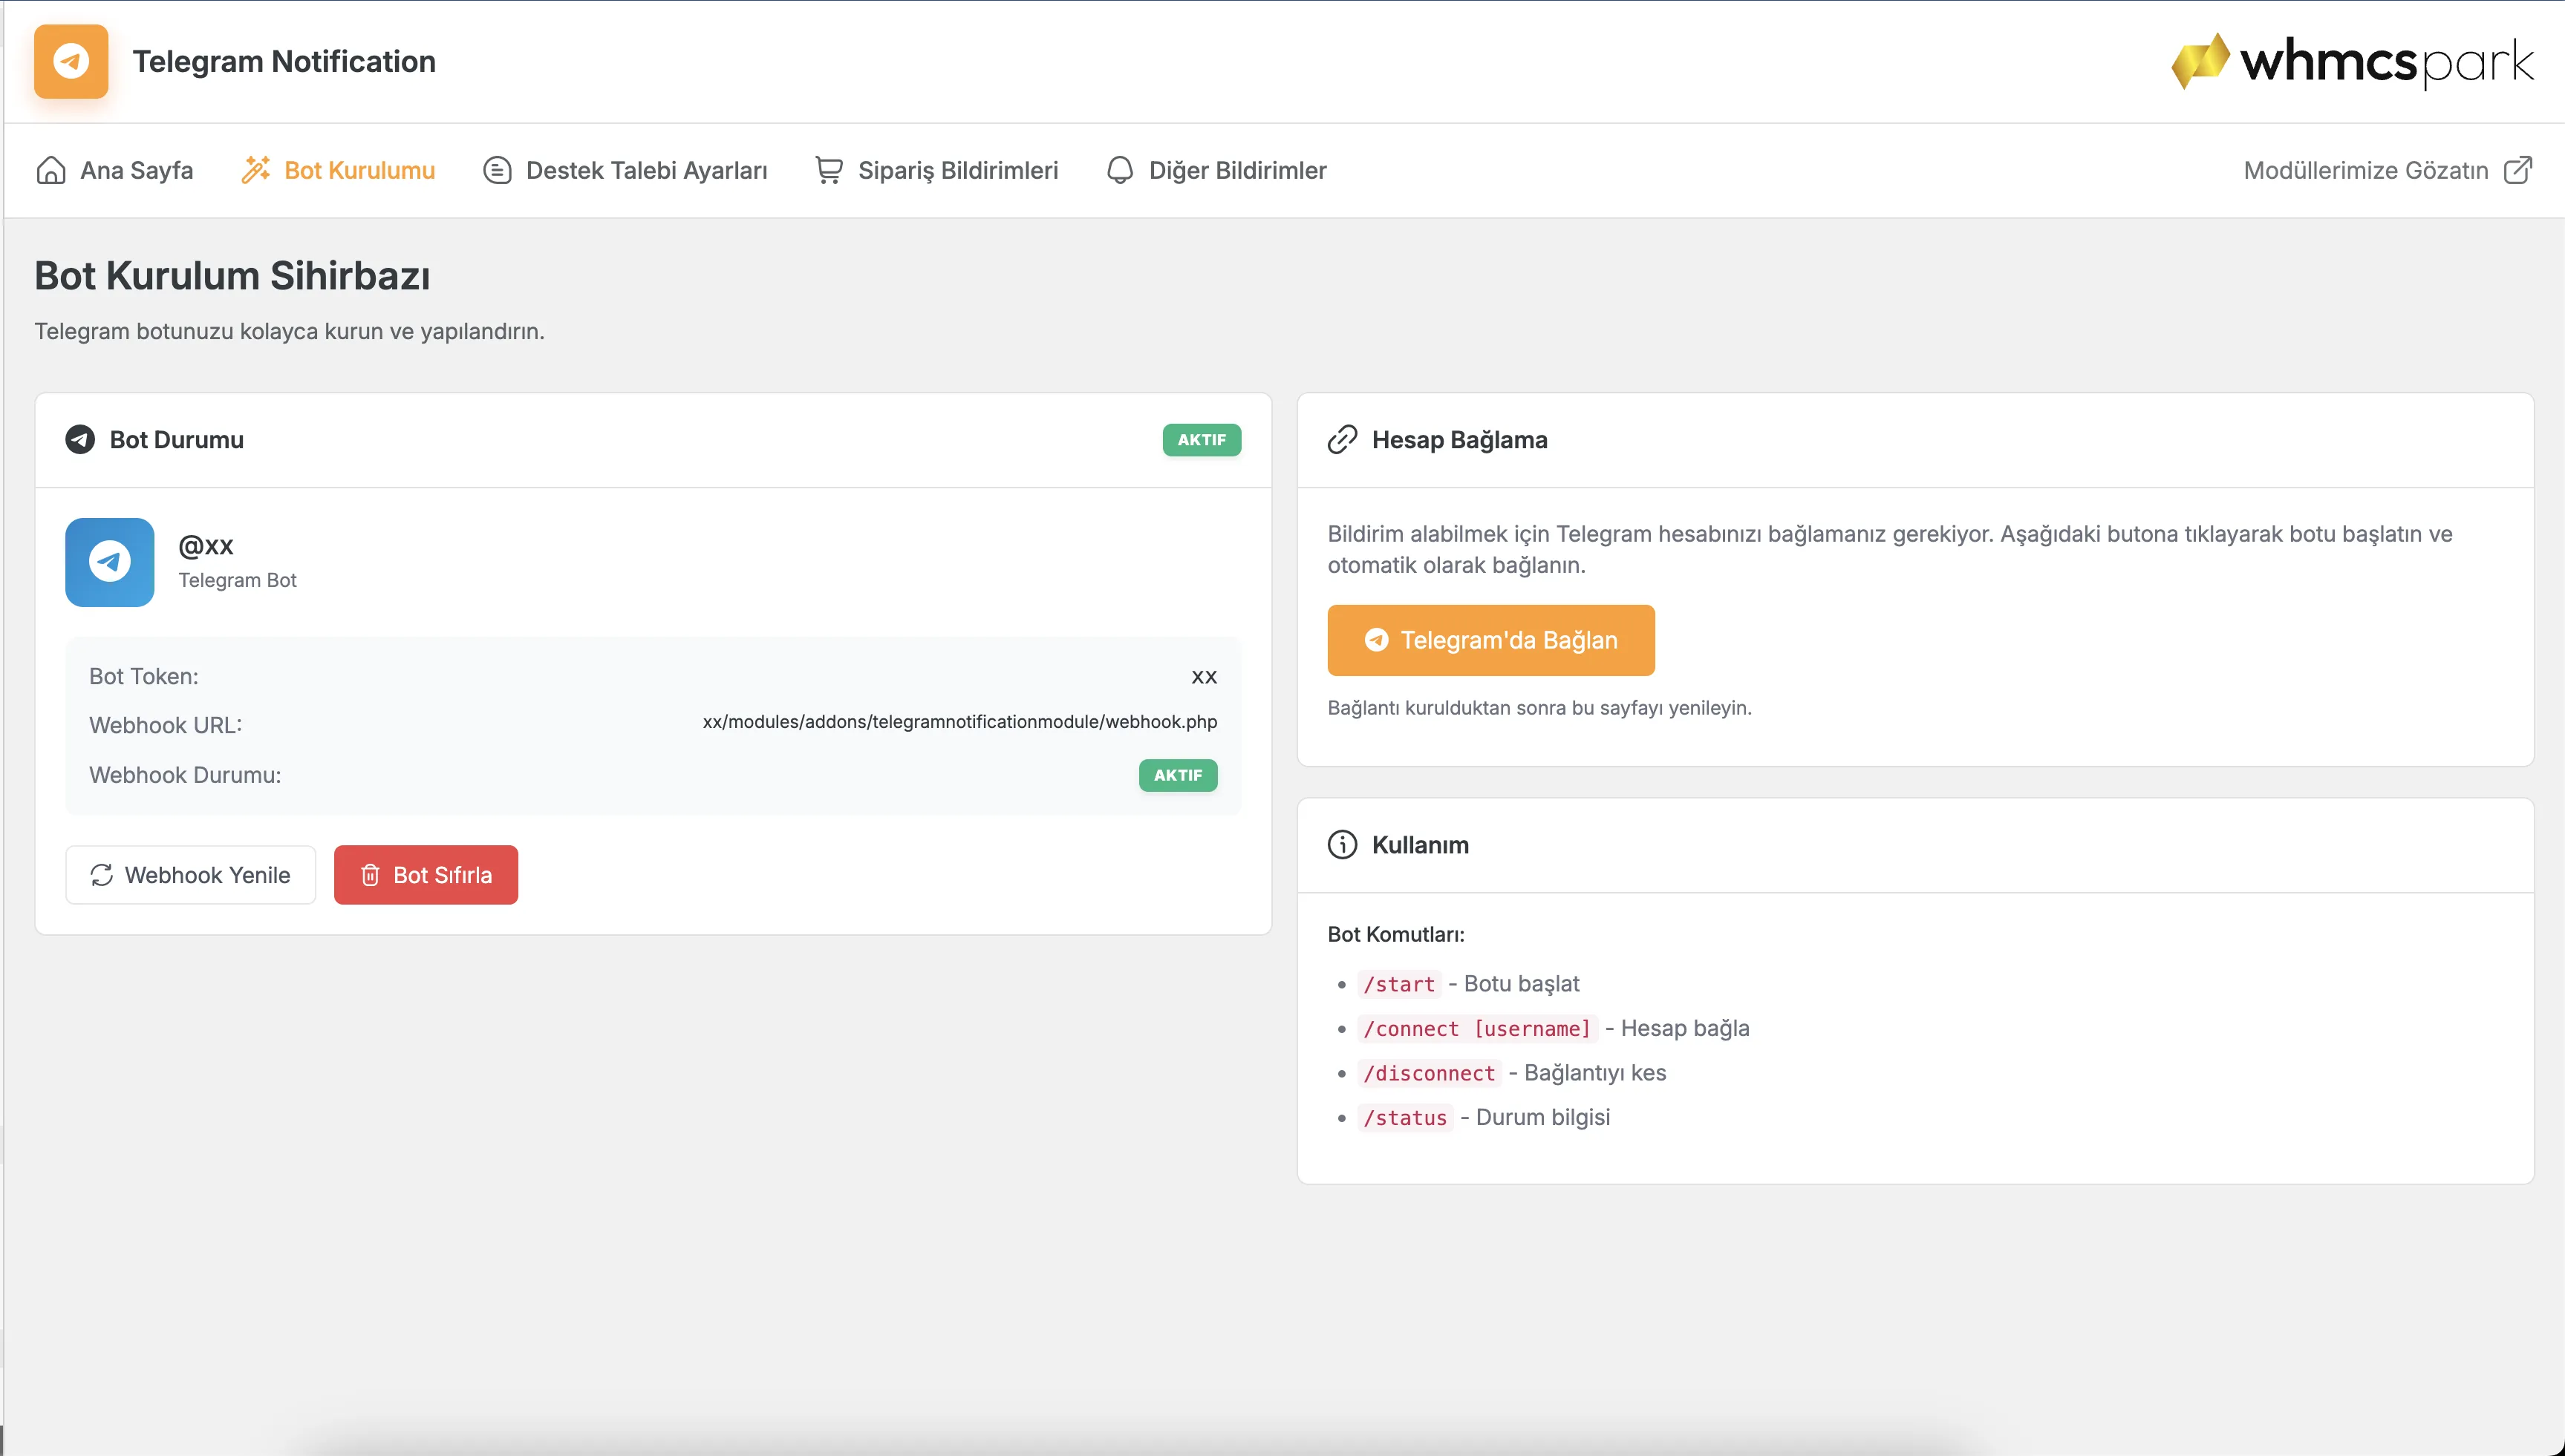Click the AKTIF badge in Bot Durumu header
Screen dimensions: 2565x1456
pyautogui.click(x=1202, y=440)
